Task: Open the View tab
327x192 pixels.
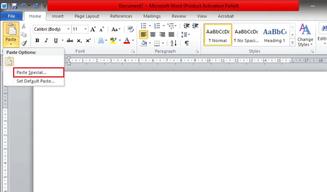Action: (202, 16)
